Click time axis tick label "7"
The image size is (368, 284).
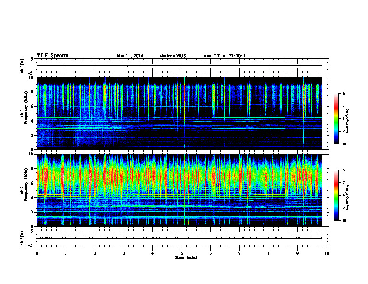[x=240, y=253]
